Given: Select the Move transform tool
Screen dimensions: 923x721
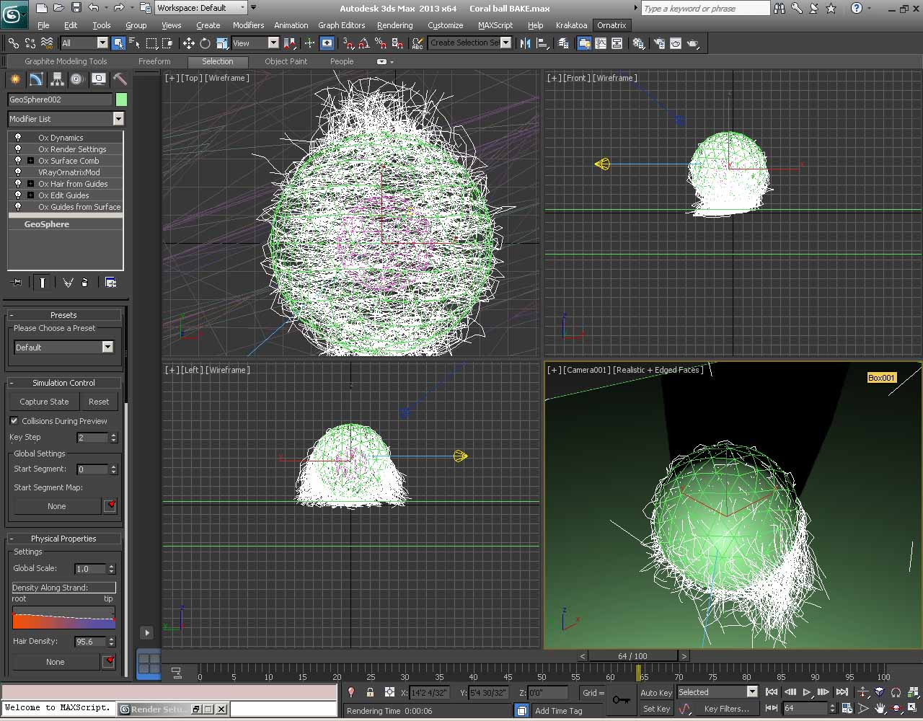Looking at the screenshot, I should click(x=188, y=43).
